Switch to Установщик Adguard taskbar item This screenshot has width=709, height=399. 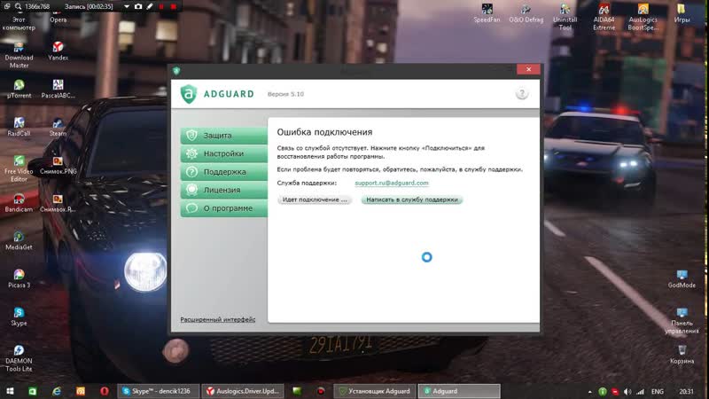pyautogui.click(x=374, y=391)
